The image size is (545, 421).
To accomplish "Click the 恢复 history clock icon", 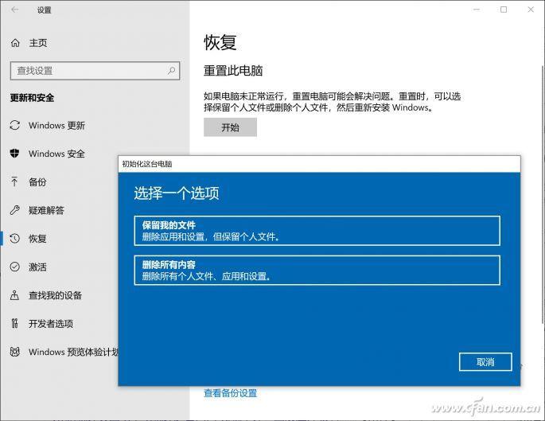I will click(x=14, y=238).
